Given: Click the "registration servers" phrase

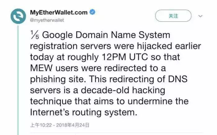Looking at the screenshot, I should (70, 46).
